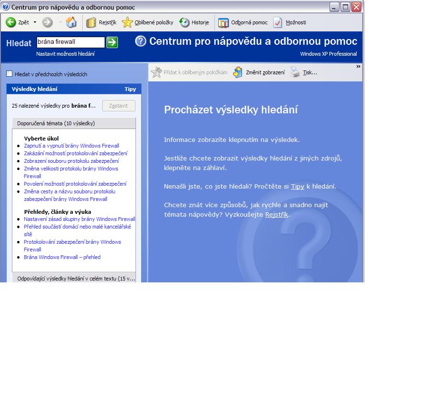426x400 pixels.
Task: Click the Rejstřík toolbar label
Action: pyautogui.click(x=107, y=22)
